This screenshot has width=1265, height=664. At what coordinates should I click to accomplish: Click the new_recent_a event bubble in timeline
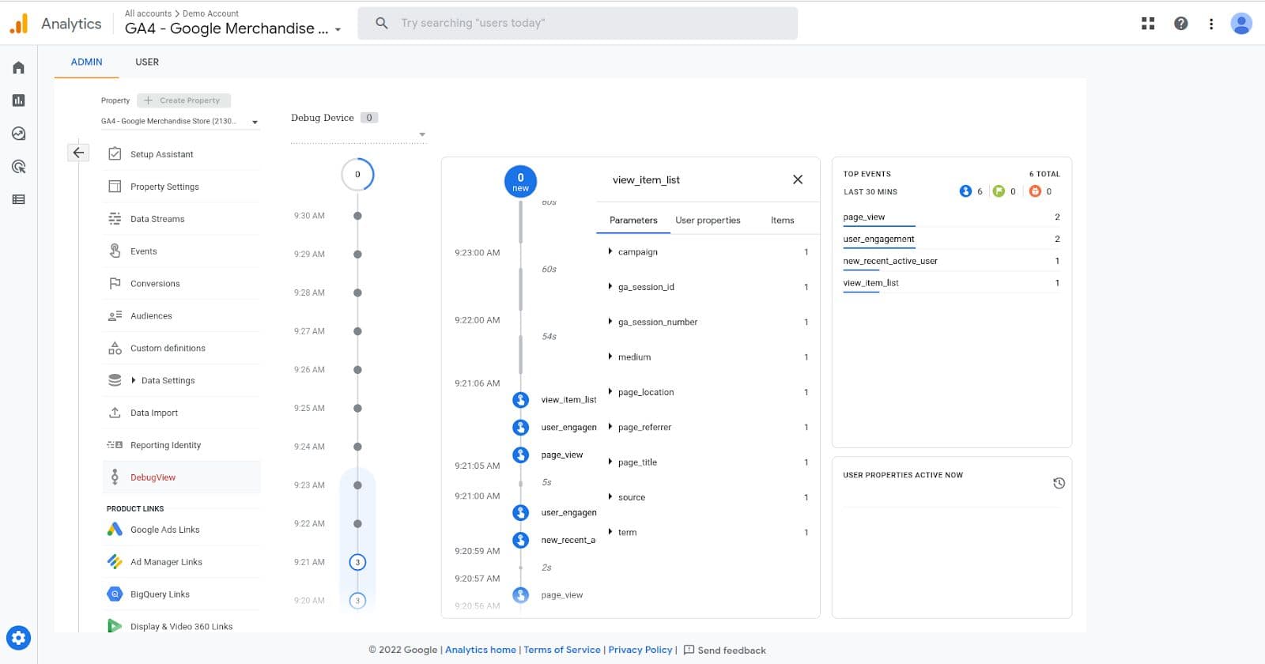[520, 540]
